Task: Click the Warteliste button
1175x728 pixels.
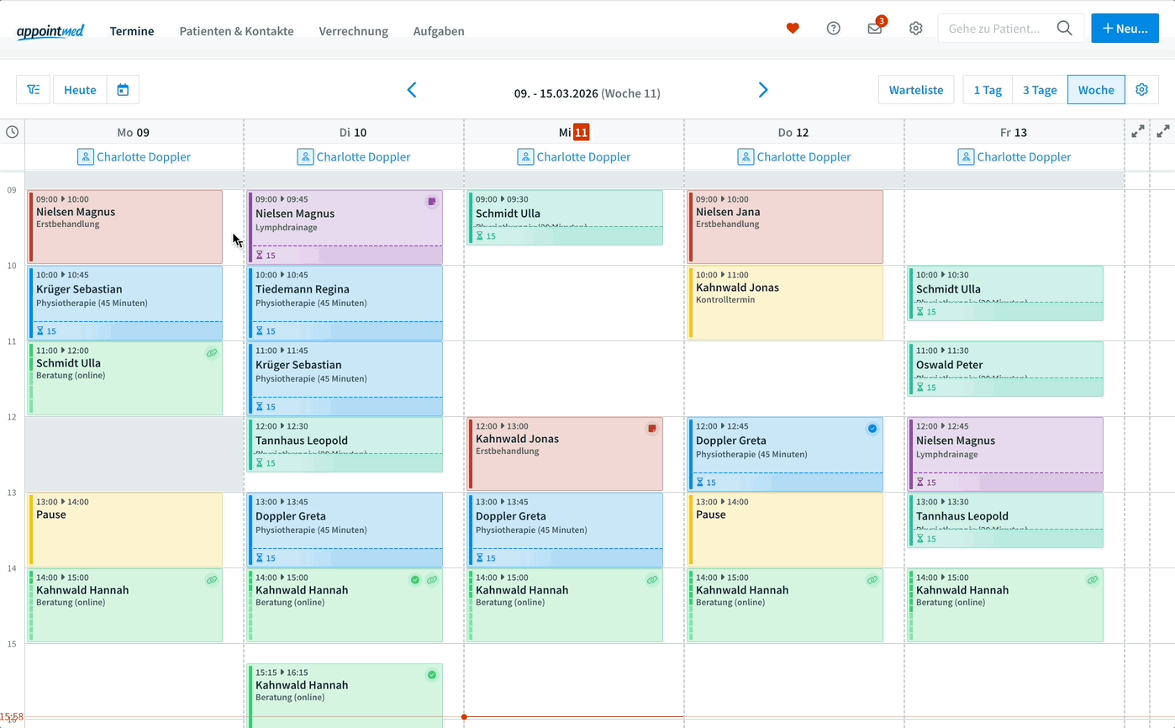Action: tap(916, 90)
